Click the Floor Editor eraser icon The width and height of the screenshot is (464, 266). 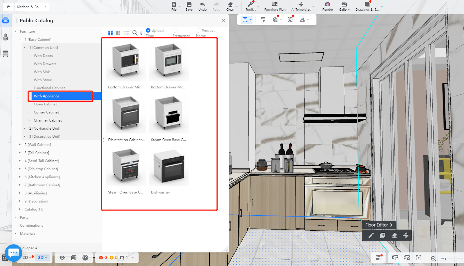click(394, 235)
